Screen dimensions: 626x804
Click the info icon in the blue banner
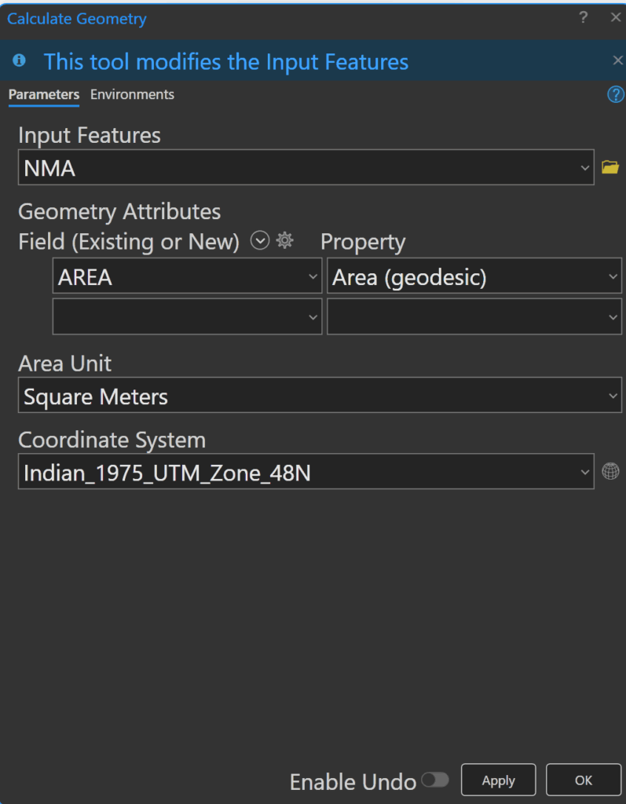(x=20, y=61)
